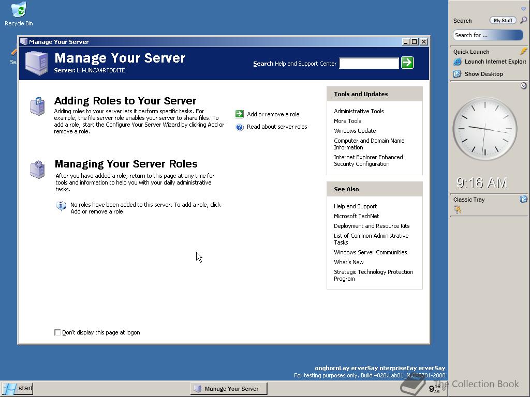
Task: Click the small clock icon above the analog clock
Action: tap(523, 86)
